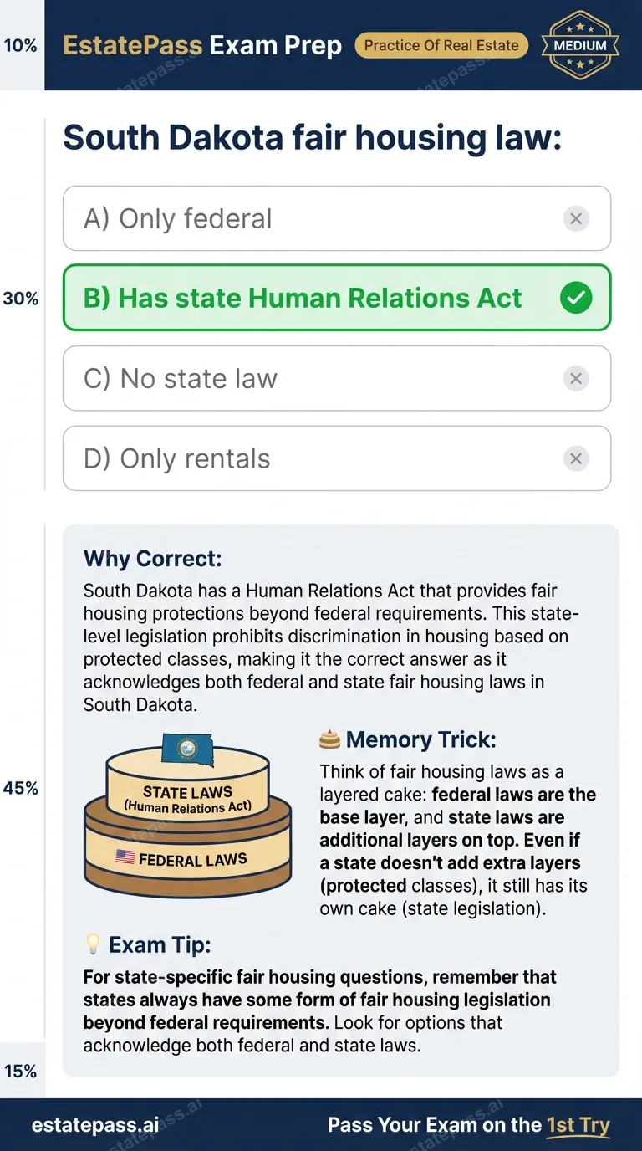The width and height of the screenshot is (642, 1151).
Task: Click the MEDIUM difficulty badge
Action: [580, 45]
